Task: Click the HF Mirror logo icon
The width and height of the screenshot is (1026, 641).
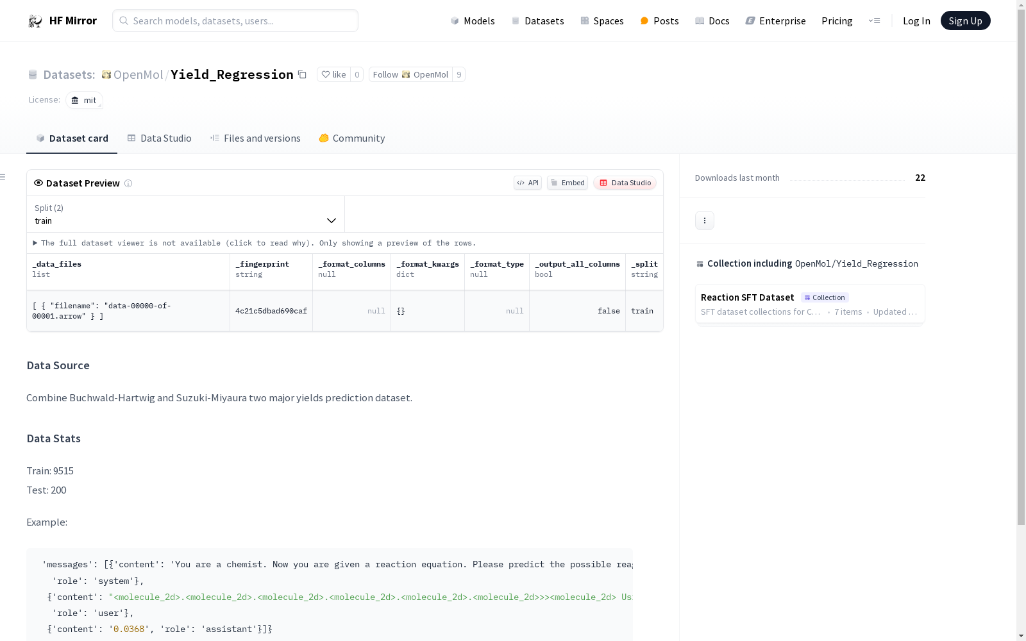Action: (x=35, y=21)
